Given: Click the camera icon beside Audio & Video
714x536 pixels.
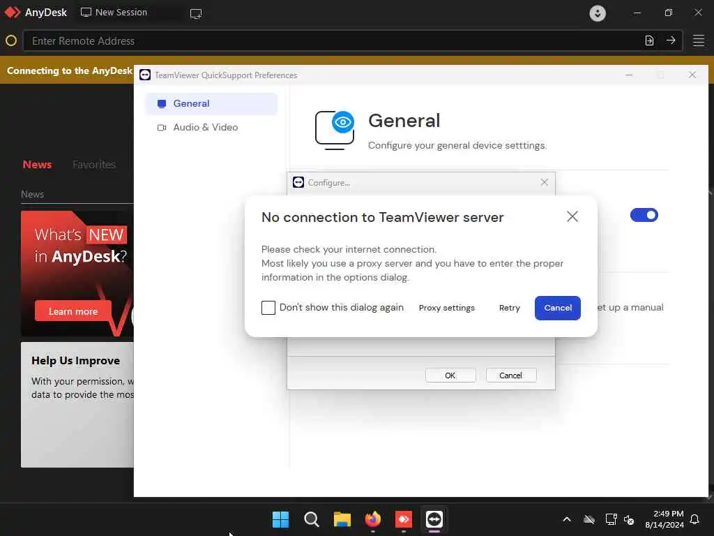Looking at the screenshot, I should [162, 128].
